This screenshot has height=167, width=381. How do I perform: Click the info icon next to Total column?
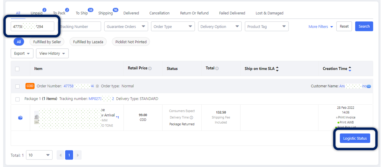217,68
